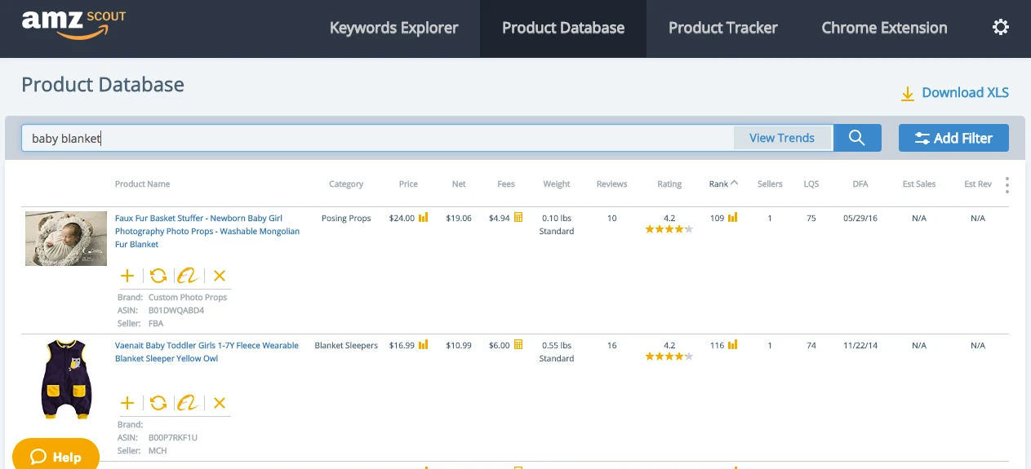This screenshot has width=1031, height=469.
Task: Open price history chart icon beside $24.00
Action: (x=423, y=218)
